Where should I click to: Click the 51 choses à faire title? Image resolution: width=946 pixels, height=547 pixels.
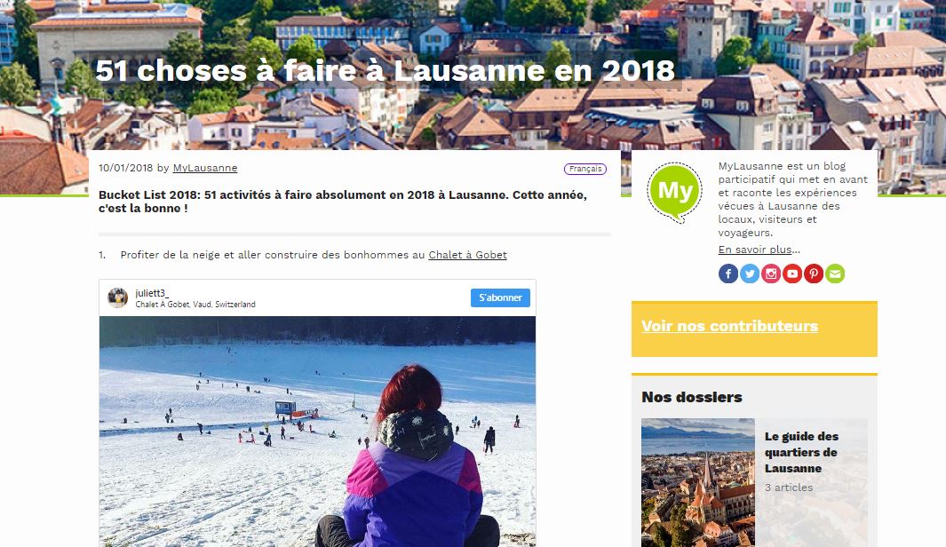click(x=385, y=70)
